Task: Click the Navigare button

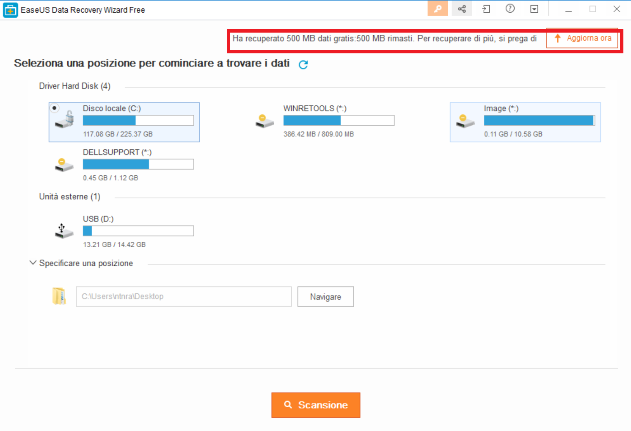Action: (x=325, y=296)
